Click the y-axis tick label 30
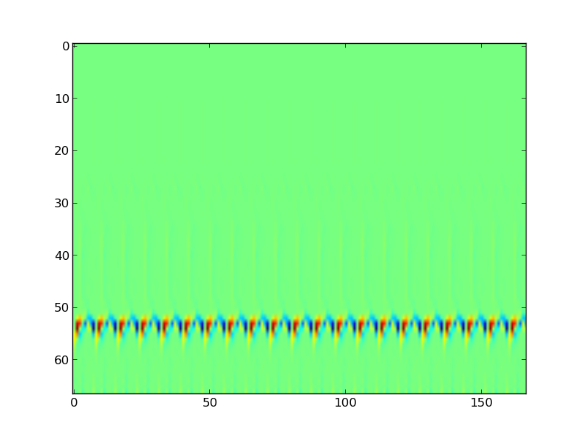585x438 pixels. tap(61, 203)
